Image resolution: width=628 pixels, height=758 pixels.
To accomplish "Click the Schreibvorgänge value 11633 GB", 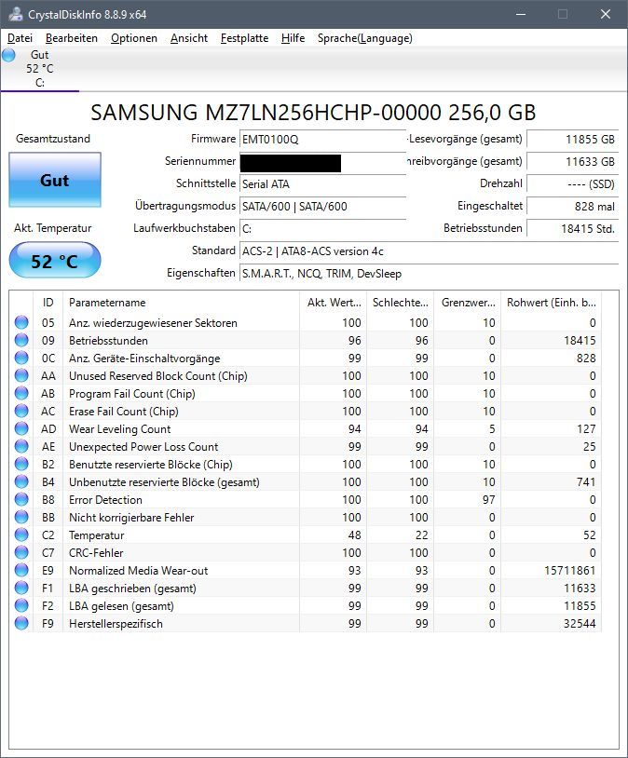I will [573, 161].
